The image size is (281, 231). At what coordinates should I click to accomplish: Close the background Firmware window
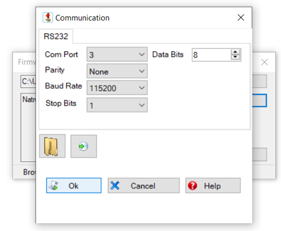pos(264,62)
